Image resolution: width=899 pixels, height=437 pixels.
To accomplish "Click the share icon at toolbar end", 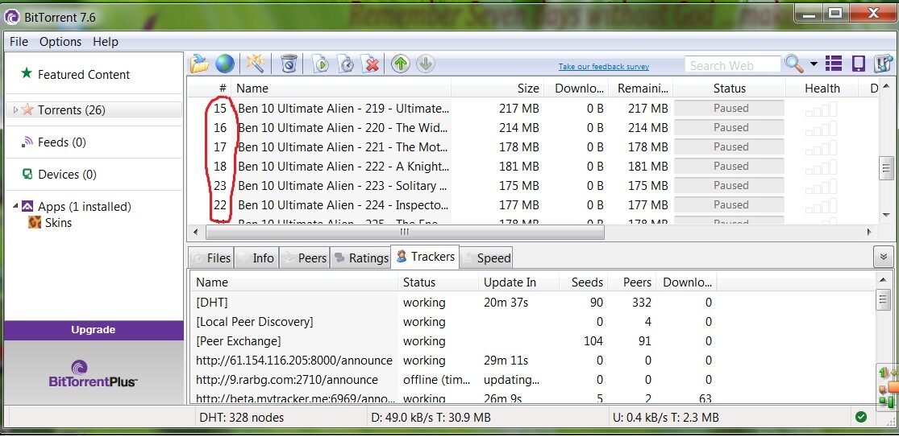I will tap(884, 64).
